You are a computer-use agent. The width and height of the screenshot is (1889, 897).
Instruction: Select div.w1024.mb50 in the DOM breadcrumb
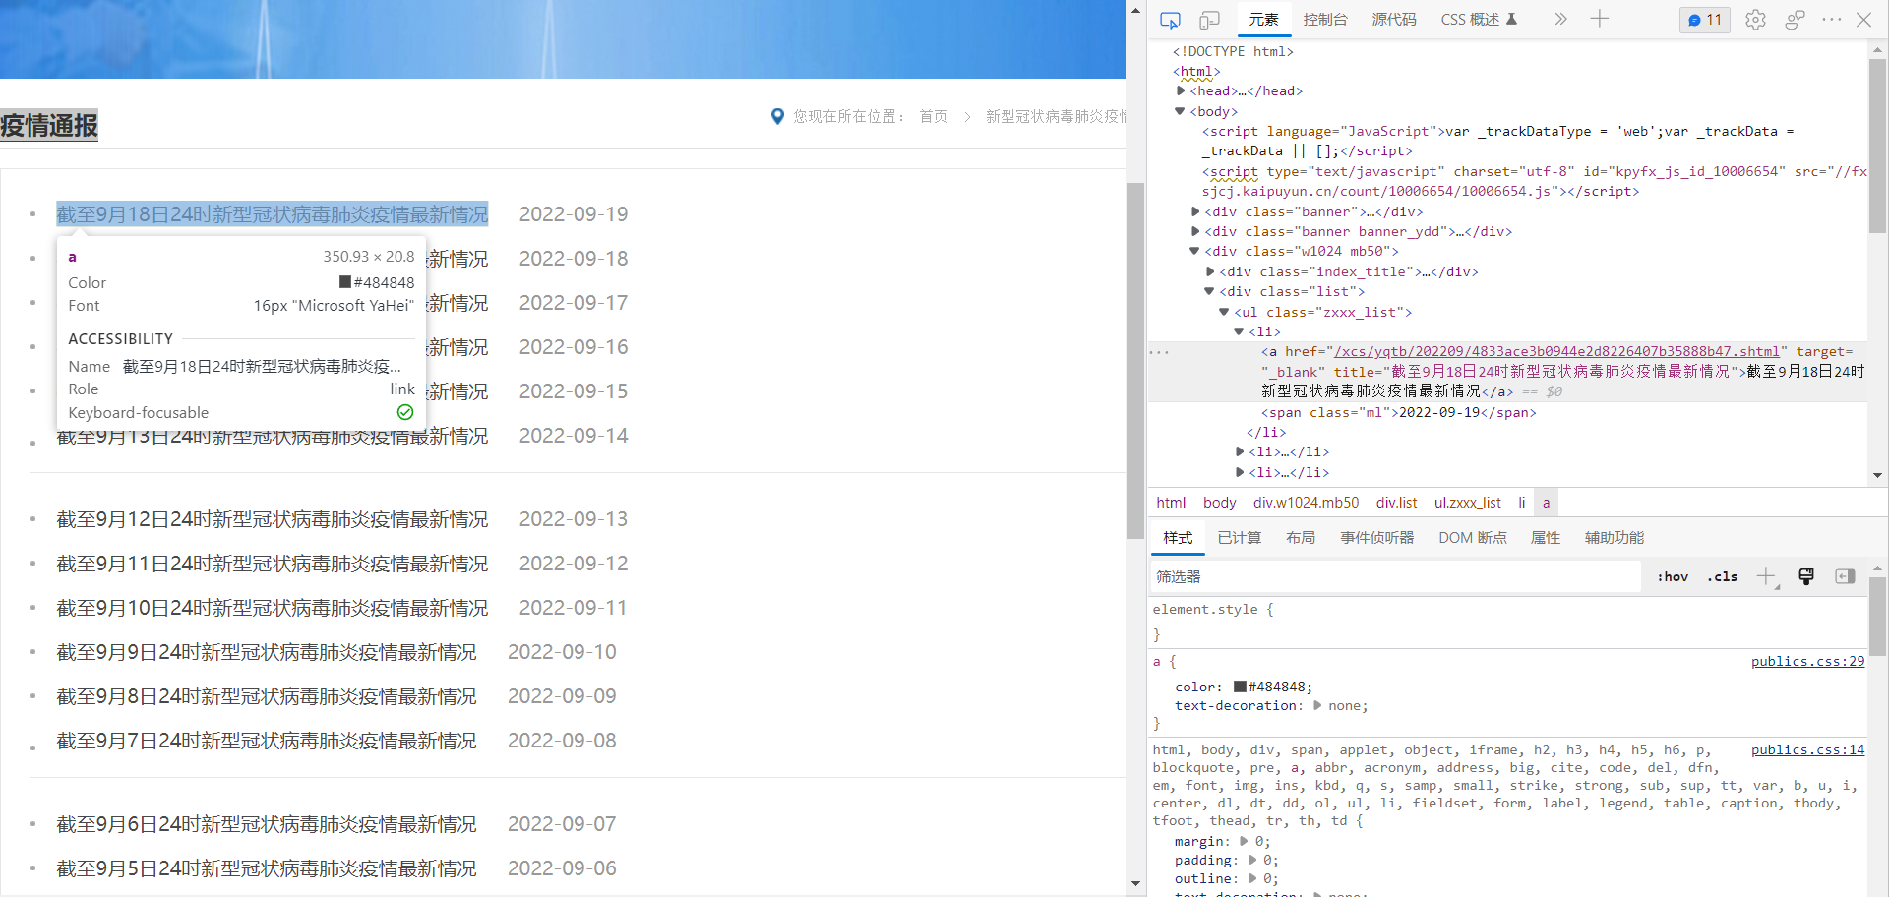[1306, 503]
